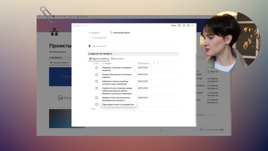Image resolution: width=268 pixels, height=151 pixels.
Task: Check off 'Оформить главную страницу' task
Action: 97,81
